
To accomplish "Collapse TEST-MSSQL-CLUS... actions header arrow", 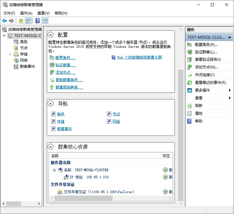I will pyautogui.click(x=230, y=37).
